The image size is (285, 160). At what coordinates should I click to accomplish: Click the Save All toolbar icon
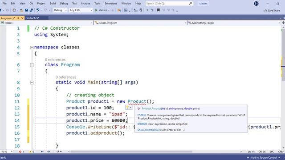pyautogui.click(x=31, y=10)
